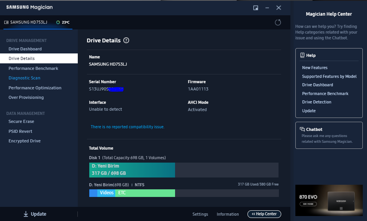
Task: Open Over Provisioning section
Action: [26, 97]
